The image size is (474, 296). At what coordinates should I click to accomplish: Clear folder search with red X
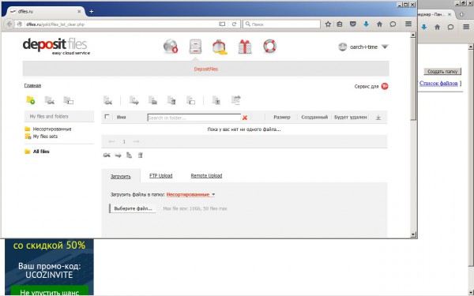(245, 118)
